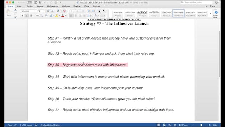The height and width of the screenshot is (127, 225).
Task: Decrease font size with small A icon
Action: (53, 11)
